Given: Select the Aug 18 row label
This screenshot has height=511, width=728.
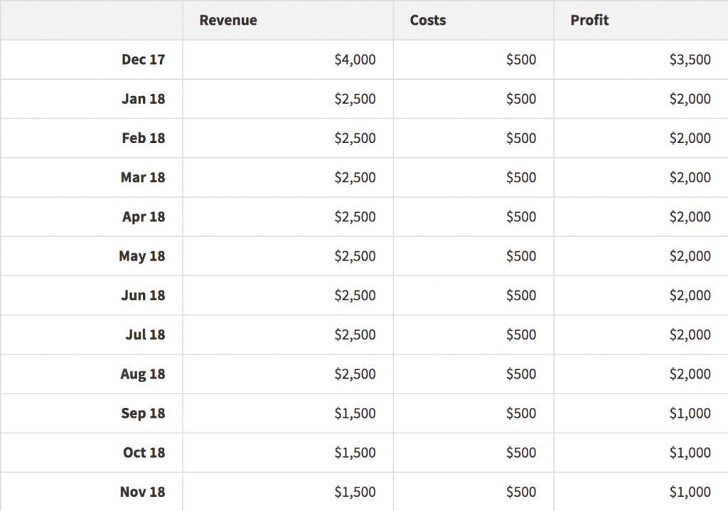Looking at the screenshot, I should [142, 374].
